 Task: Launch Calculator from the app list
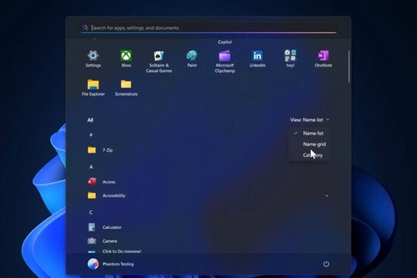click(92, 227)
